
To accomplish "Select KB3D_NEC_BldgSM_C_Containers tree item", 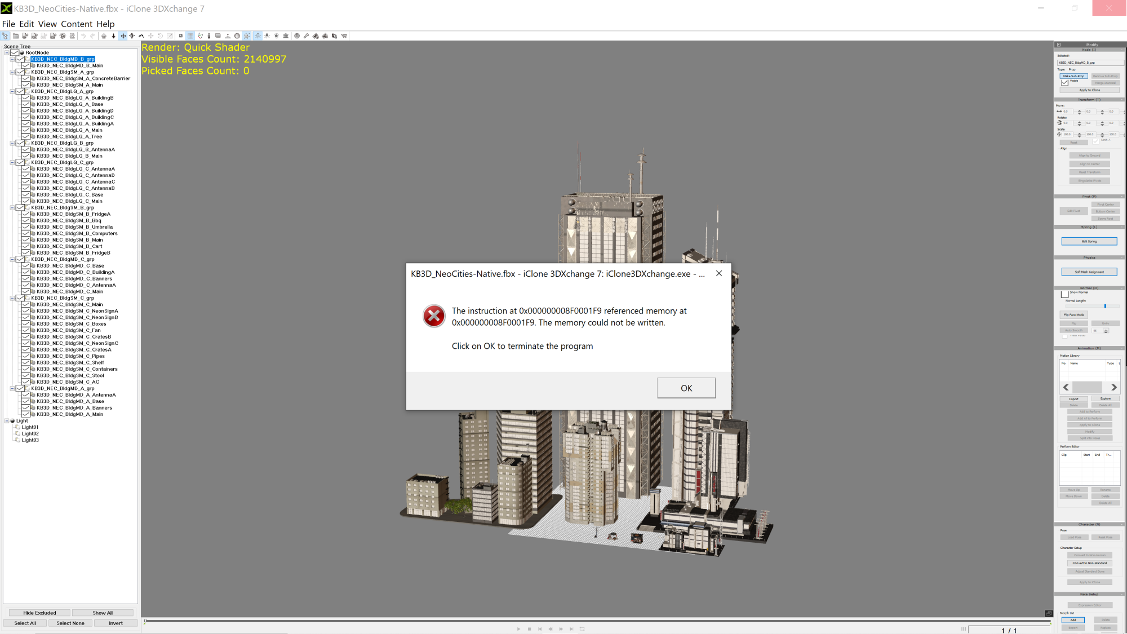I will (77, 369).
